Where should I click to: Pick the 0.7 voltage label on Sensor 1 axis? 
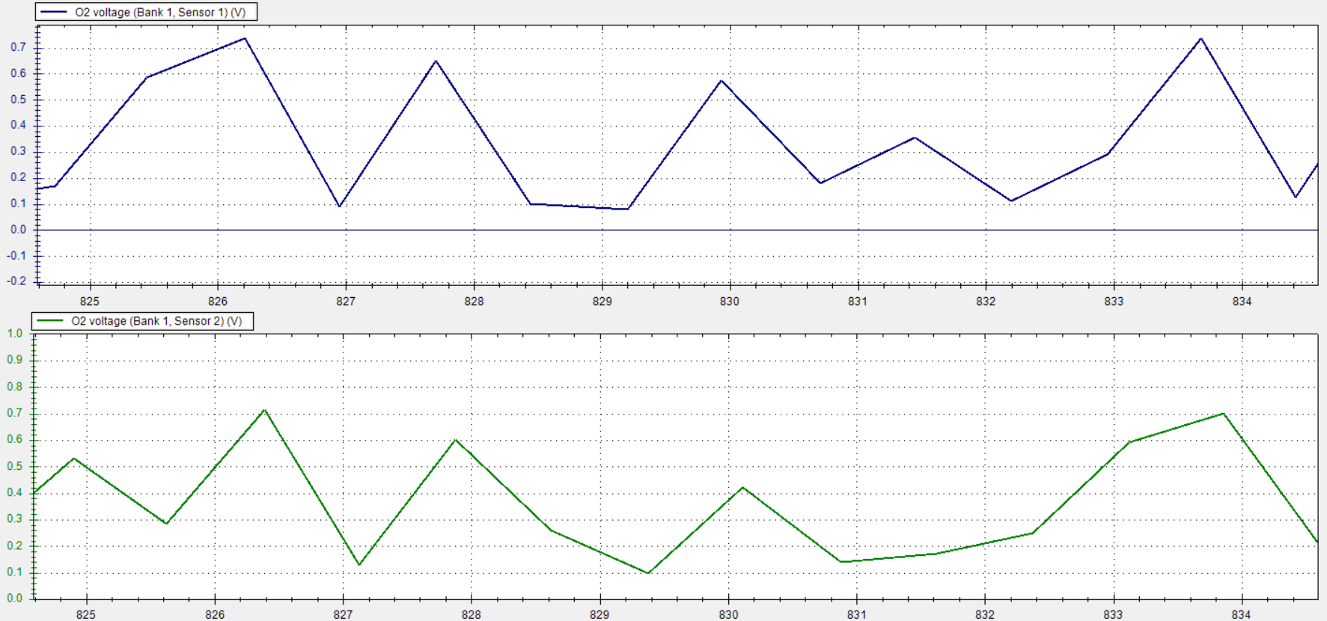coord(19,47)
